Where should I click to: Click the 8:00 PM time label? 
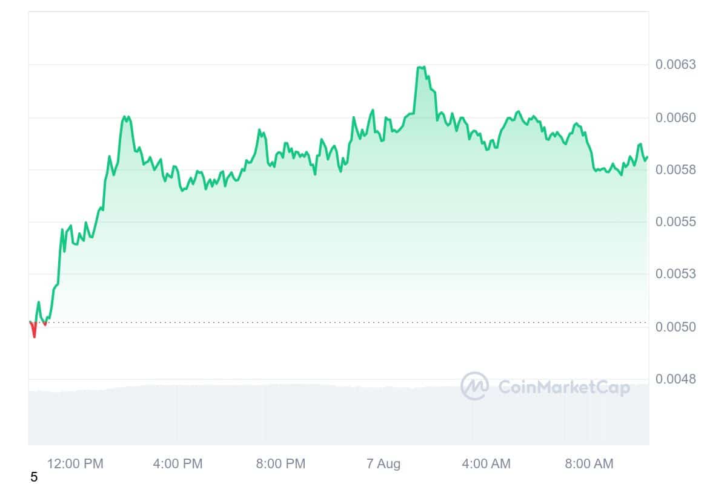click(281, 464)
